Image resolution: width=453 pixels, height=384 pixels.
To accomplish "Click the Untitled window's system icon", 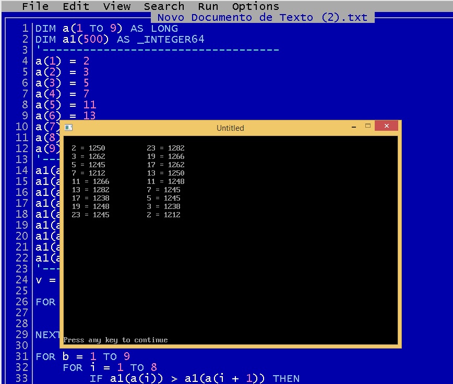I will click(68, 128).
